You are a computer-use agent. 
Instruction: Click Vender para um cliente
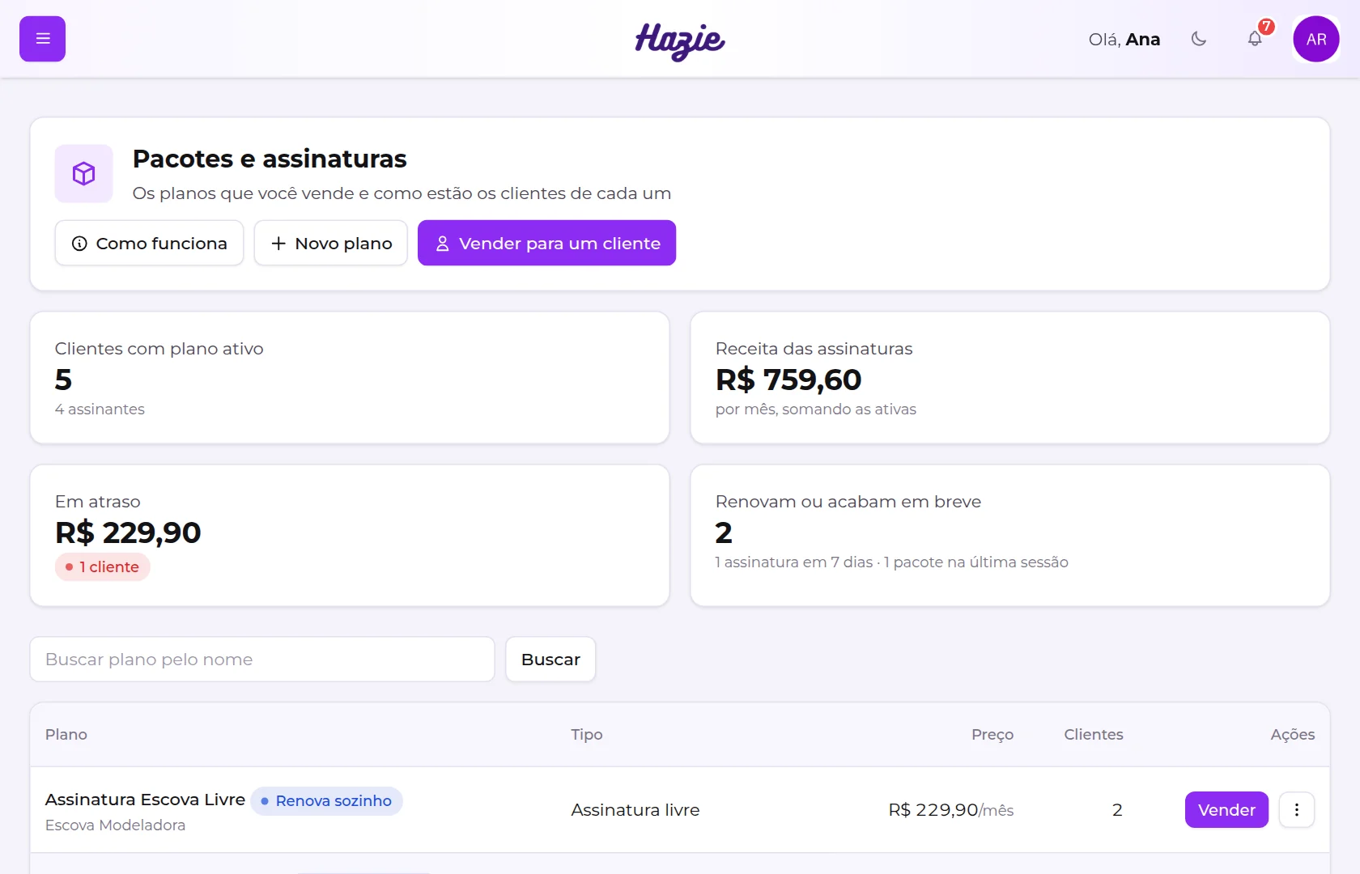(x=546, y=243)
